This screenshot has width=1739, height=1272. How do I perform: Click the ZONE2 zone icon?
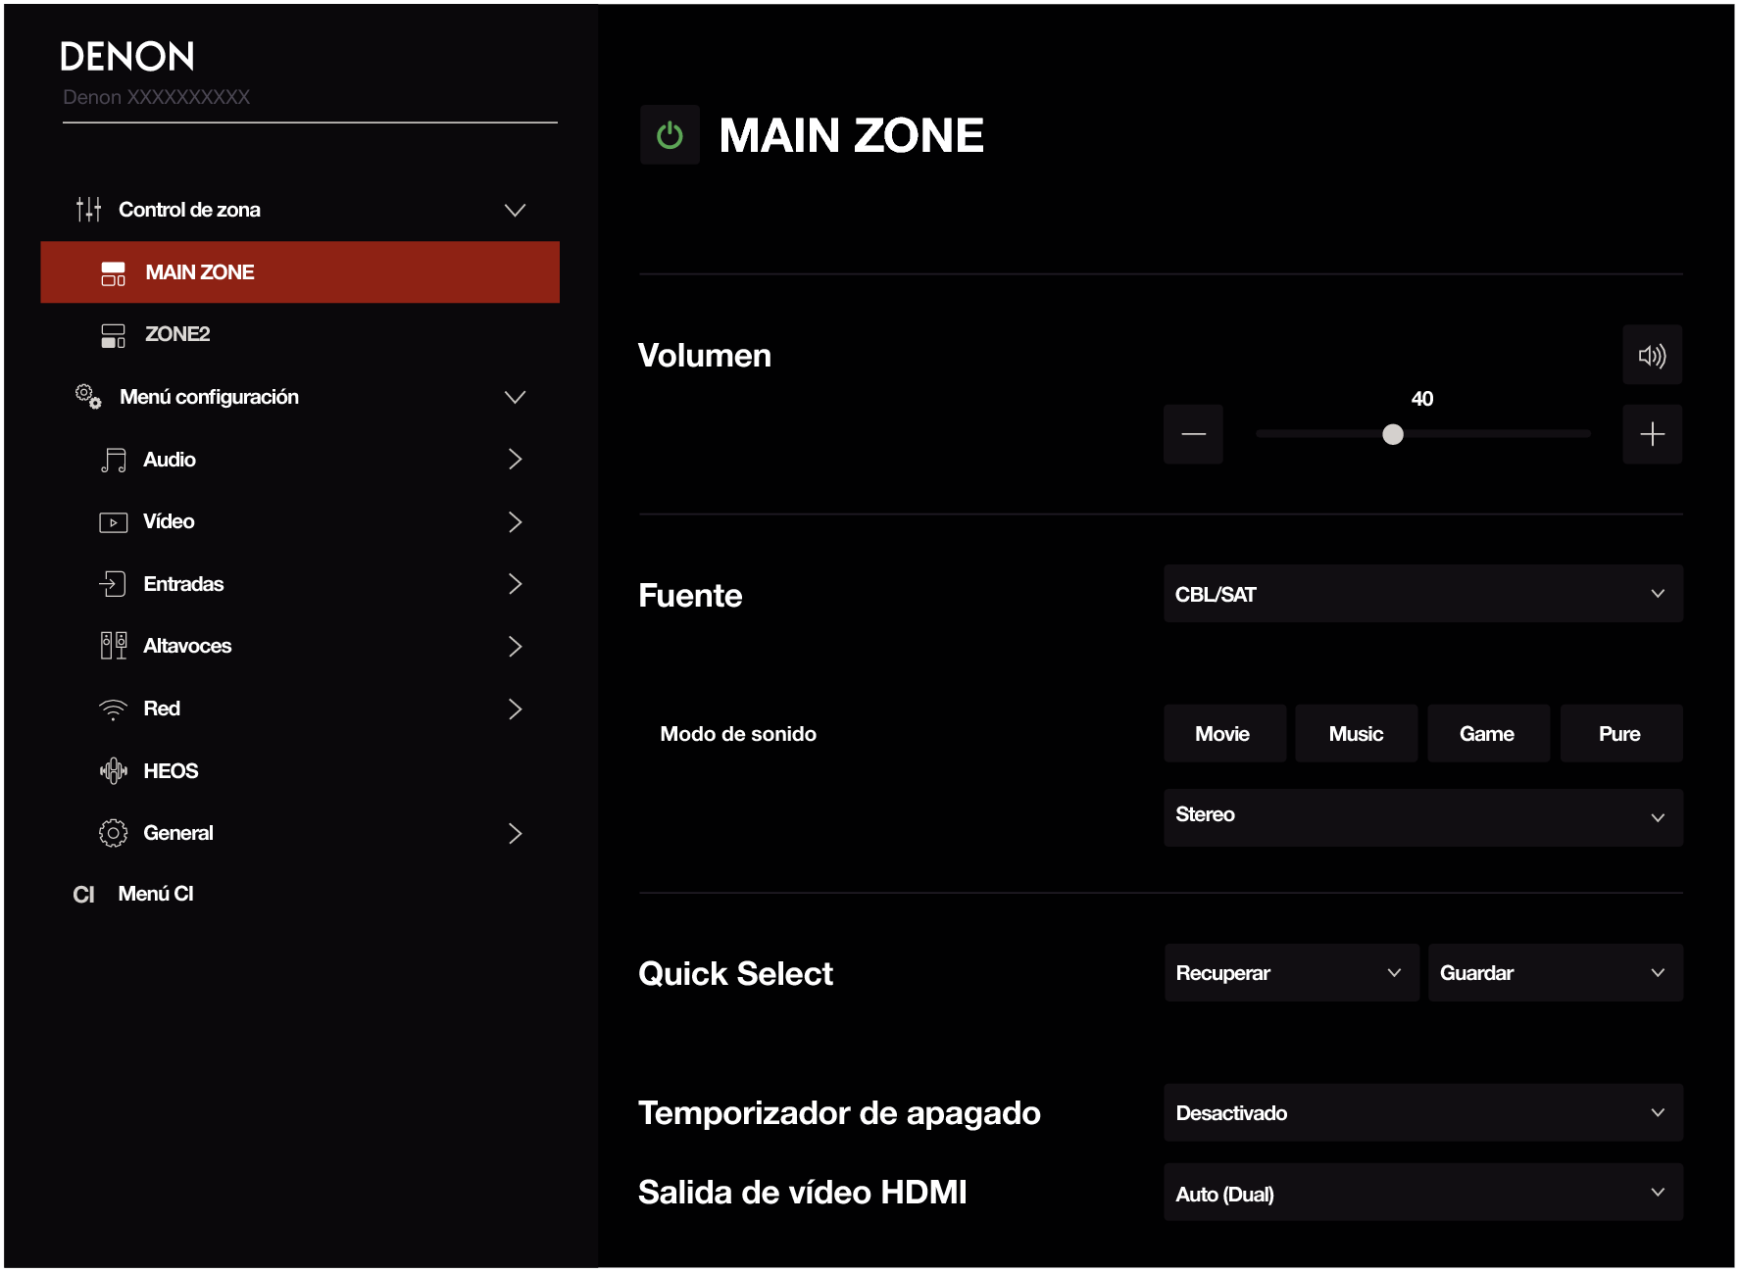click(x=114, y=336)
